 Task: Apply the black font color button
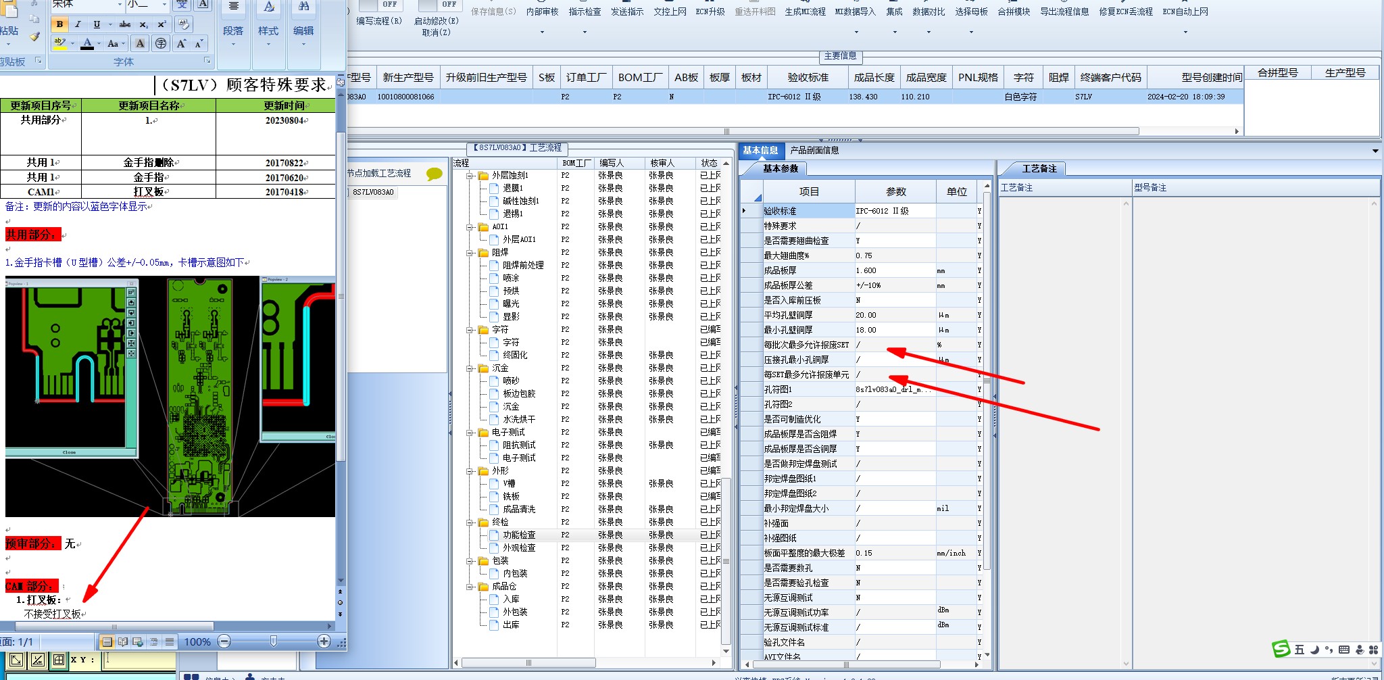pos(87,43)
